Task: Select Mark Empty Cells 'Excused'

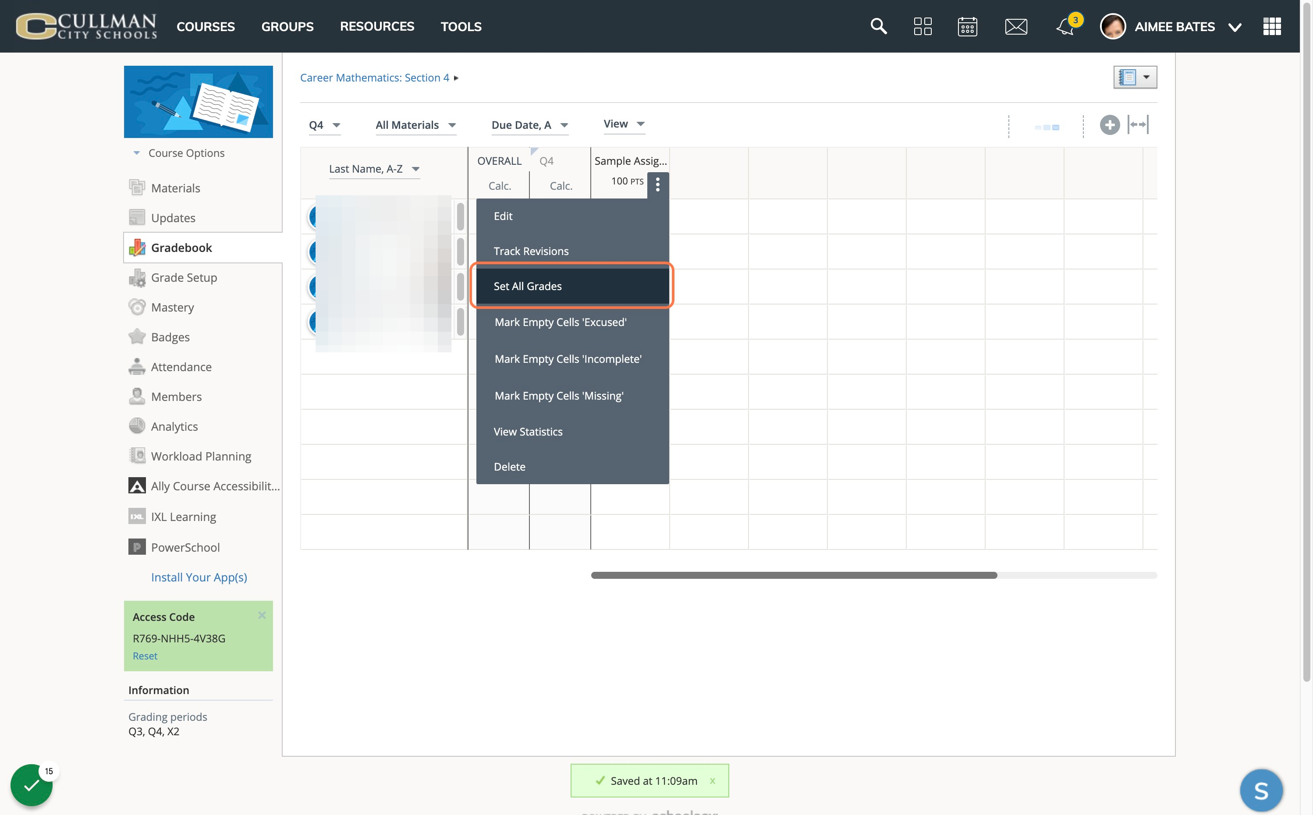Action: click(572, 322)
